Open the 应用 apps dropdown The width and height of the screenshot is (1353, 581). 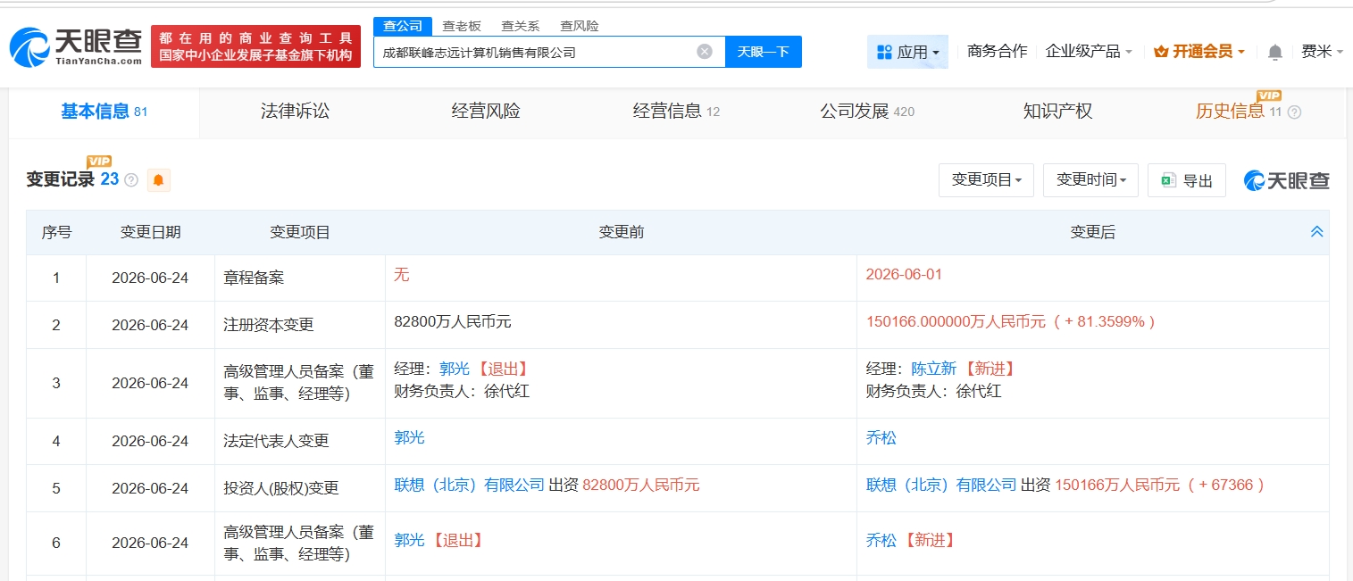click(x=907, y=52)
